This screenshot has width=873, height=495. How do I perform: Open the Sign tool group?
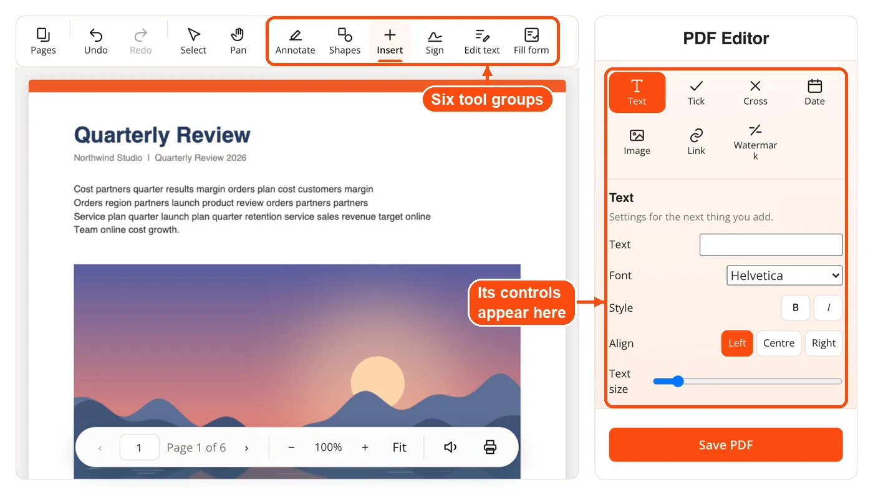pyautogui.click(x=435, y=41)
